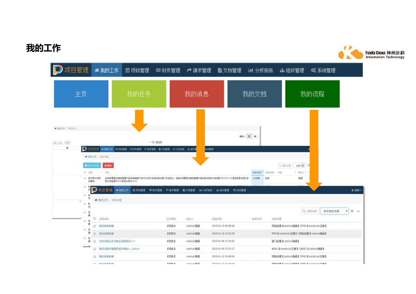Switch to calendar view icon beside 显示

[x=249, y=136]
